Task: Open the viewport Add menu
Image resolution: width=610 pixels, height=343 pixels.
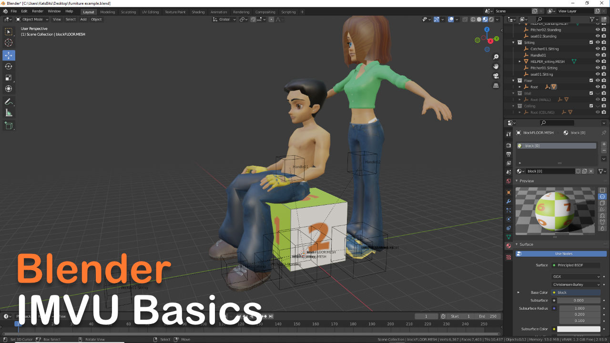Action: click(83, 20)
